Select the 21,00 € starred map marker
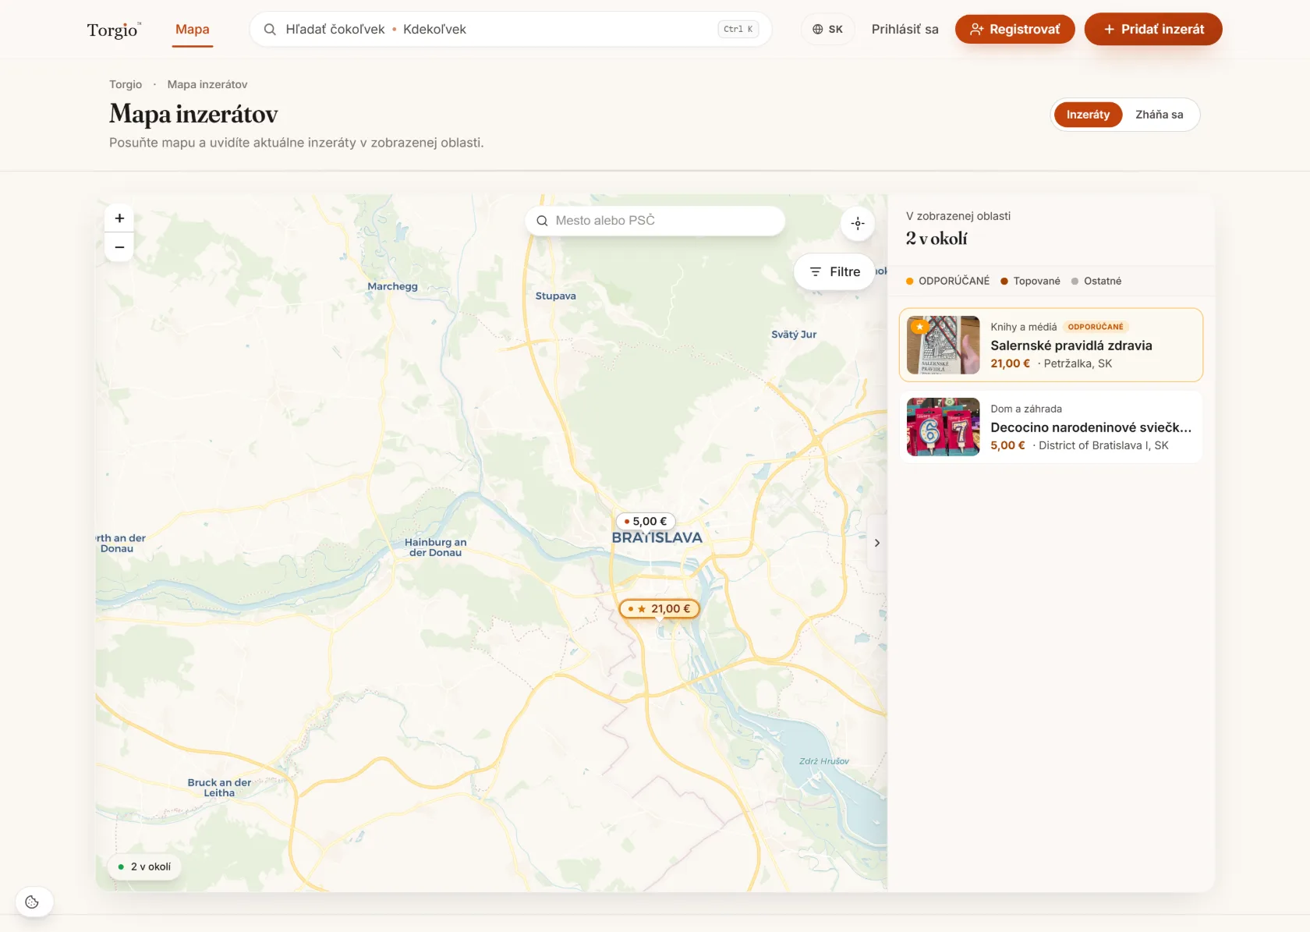 [x=660, y=609]
